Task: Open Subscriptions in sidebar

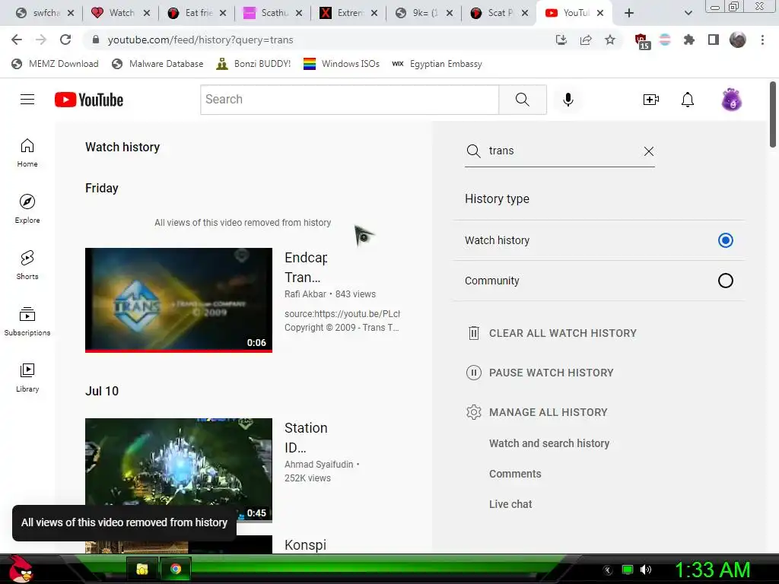Action: tap(27, 322)
